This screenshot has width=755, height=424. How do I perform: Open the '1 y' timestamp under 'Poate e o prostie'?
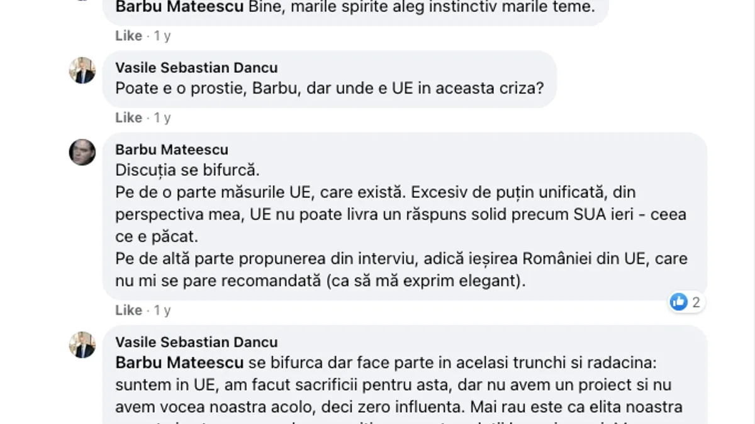click(162, 117)
